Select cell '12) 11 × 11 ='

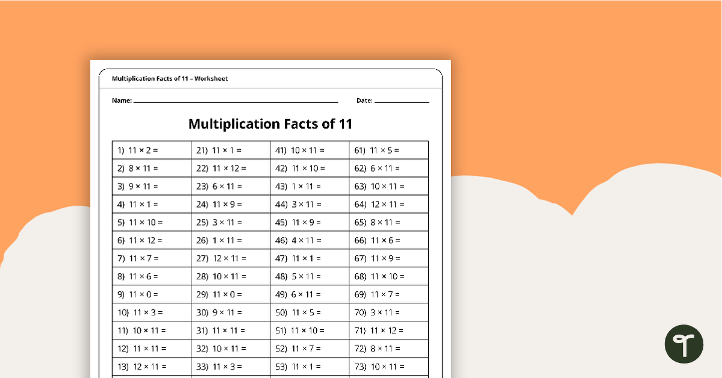(x=152, y=348)
